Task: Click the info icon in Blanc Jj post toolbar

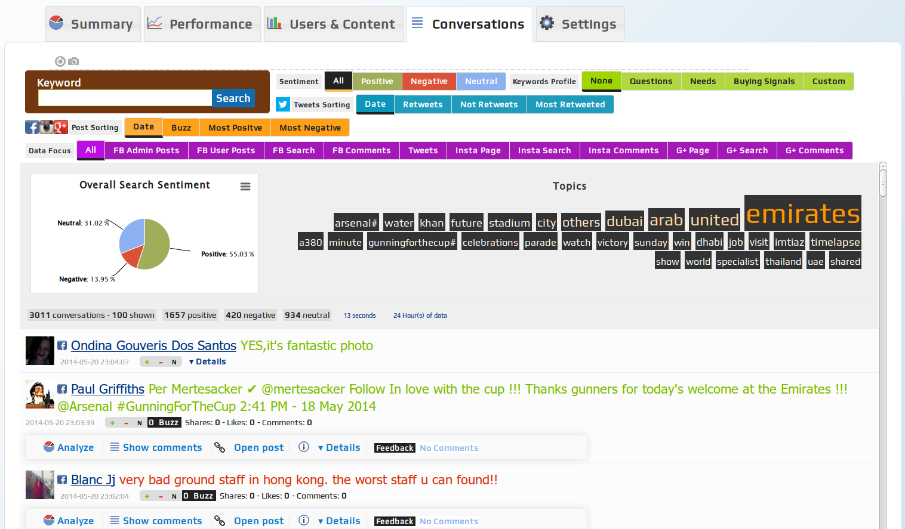Action: tap(304, 520)
